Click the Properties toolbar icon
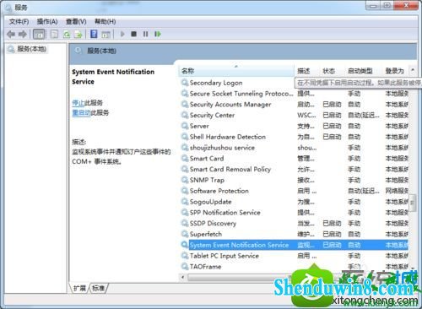The image size is (422, 309). pyautogui.click(x=54, y=35)
